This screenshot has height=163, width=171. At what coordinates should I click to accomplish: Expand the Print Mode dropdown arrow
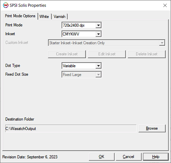coord(99,25)
